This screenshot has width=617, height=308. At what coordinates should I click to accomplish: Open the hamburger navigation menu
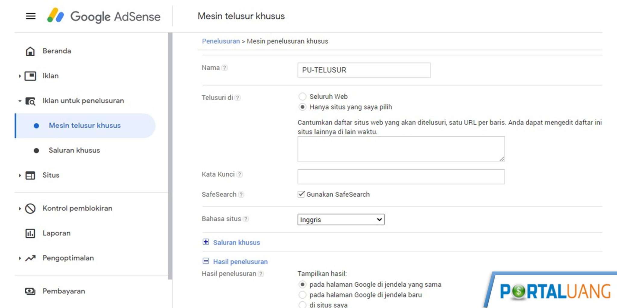pyautogui.click(x=30, y=16)
